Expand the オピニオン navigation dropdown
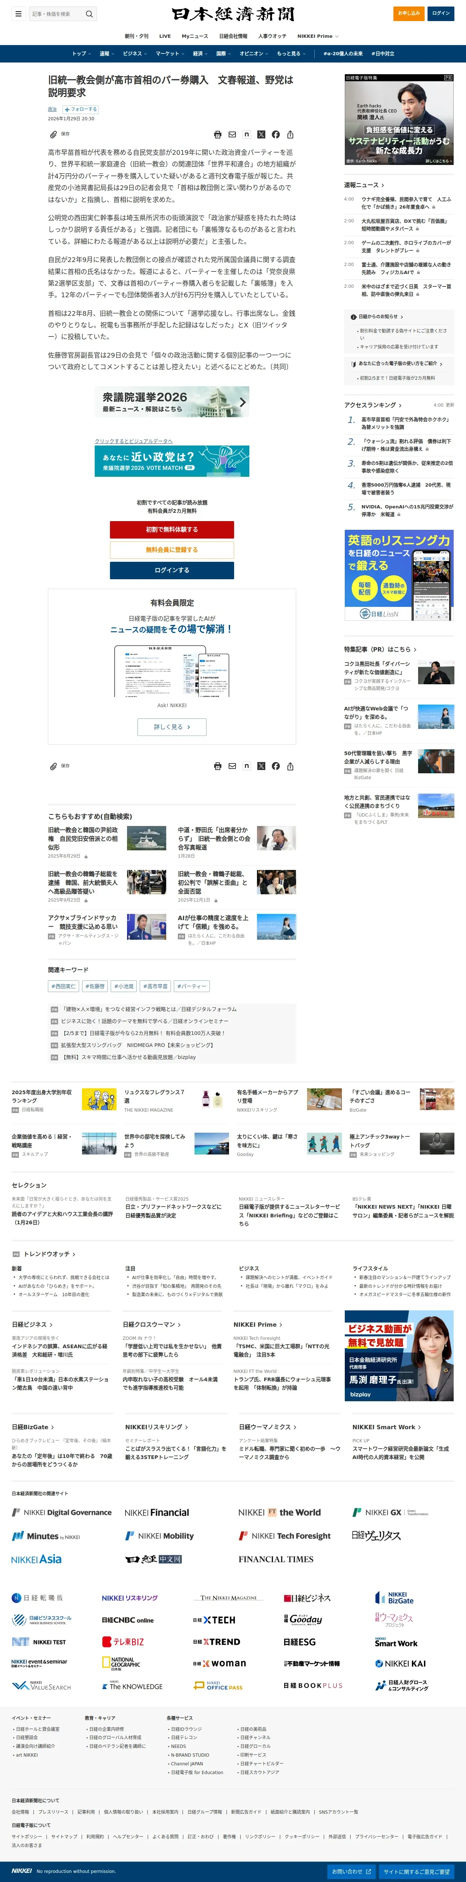Screen dimensions: 466x1882 254,53
